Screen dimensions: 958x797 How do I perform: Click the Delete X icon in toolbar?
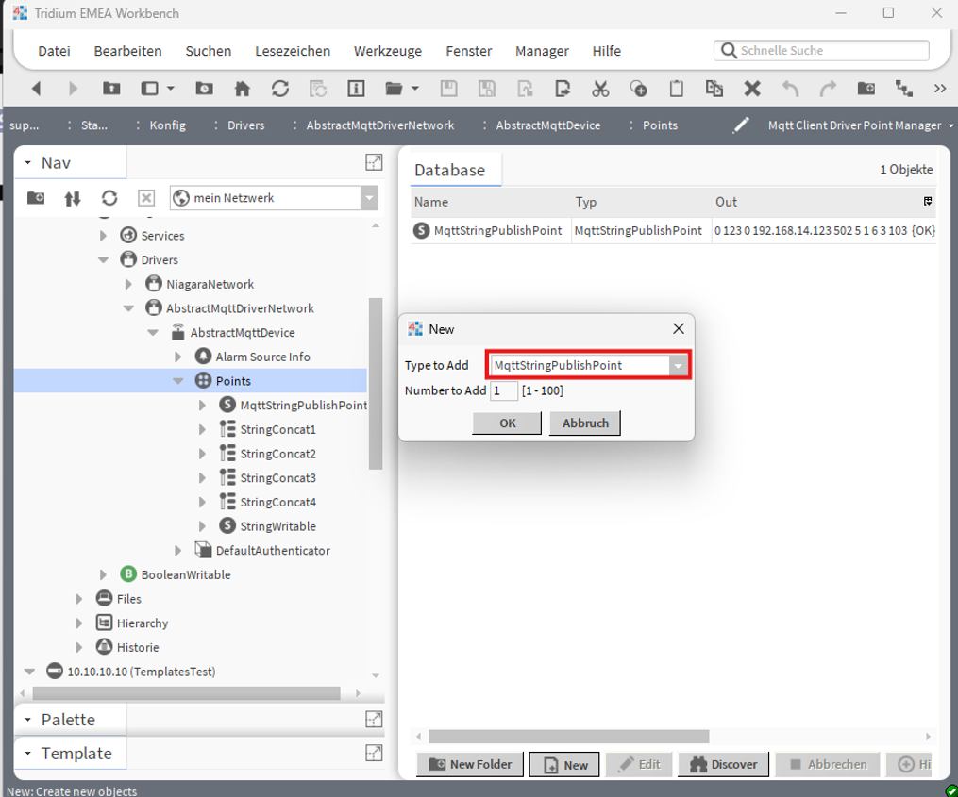click(x=752, y=89)
